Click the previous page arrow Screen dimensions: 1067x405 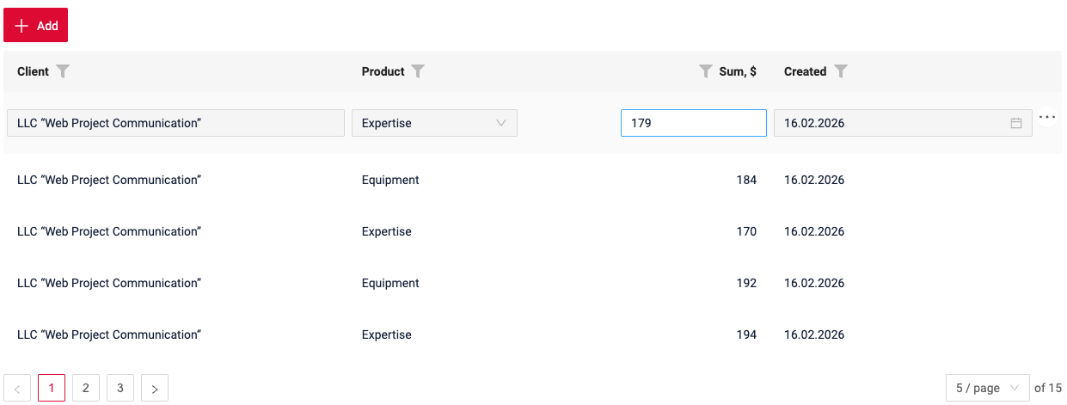coord(17,388)
